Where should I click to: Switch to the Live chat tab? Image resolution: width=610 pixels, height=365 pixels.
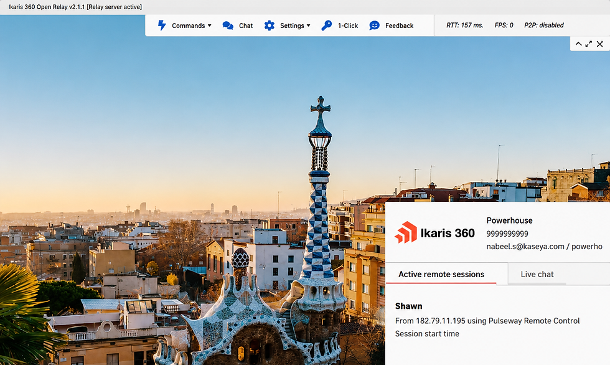point(537,274)
